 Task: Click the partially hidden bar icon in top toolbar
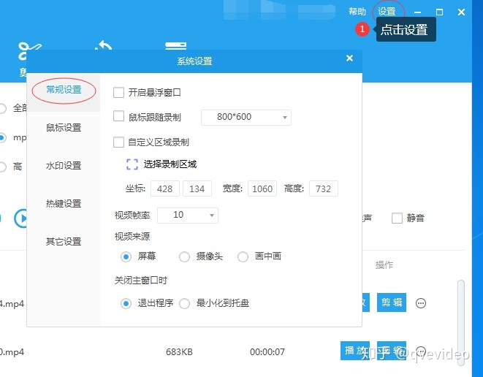click(x=176, y=46)
